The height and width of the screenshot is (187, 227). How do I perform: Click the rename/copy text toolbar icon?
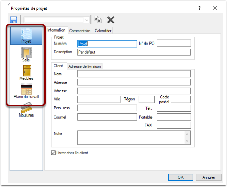(98, 19)
